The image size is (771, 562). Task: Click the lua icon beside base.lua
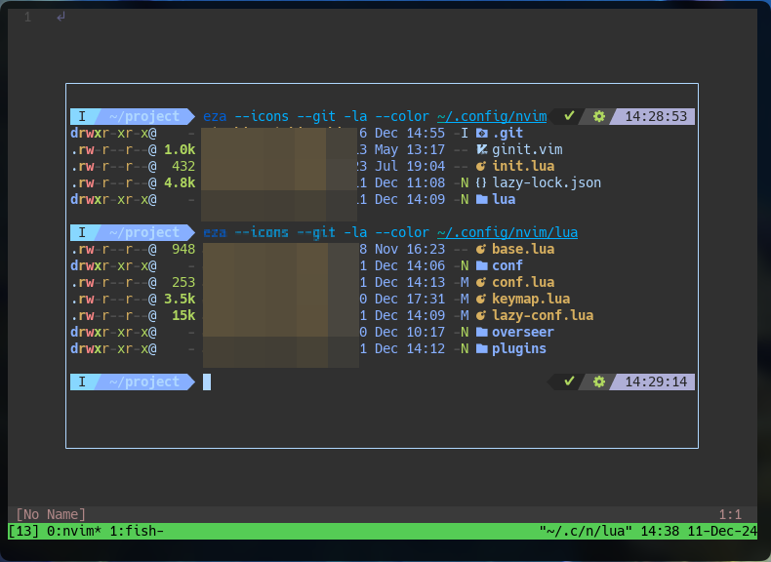[x=481, y=249]
